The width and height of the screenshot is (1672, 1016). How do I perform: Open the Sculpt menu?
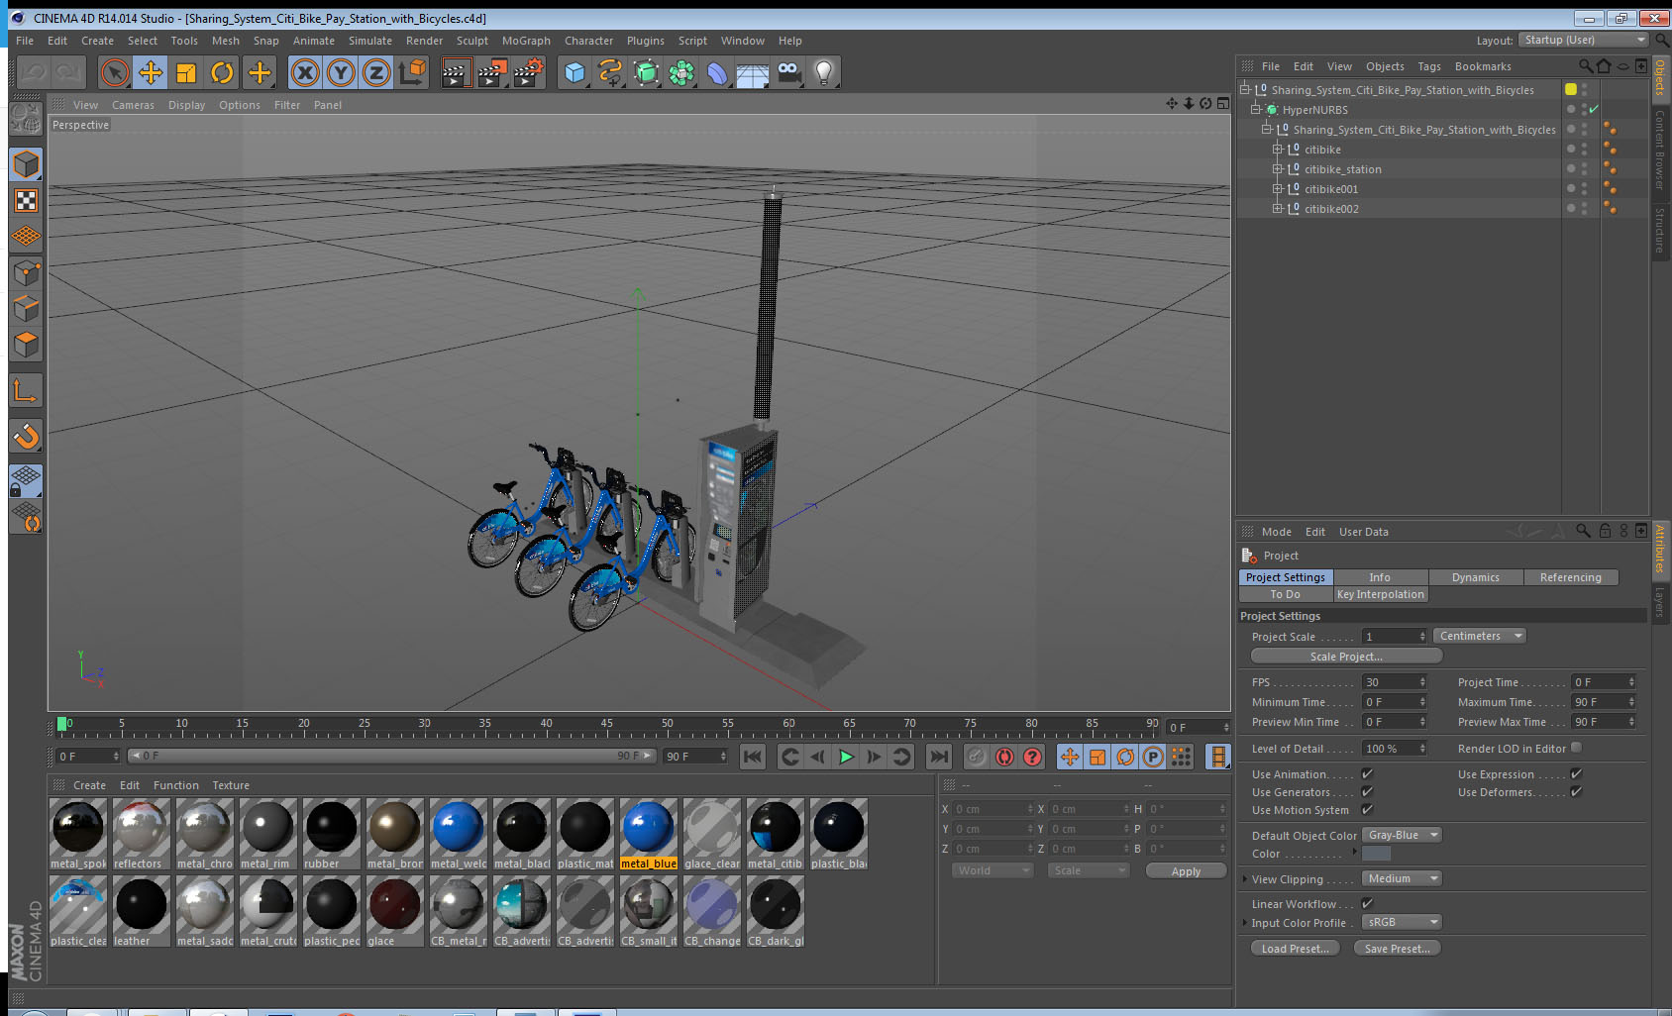[472, 41]
